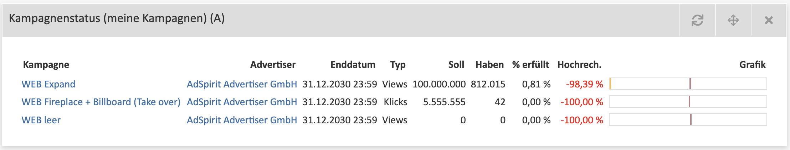This screenshot has height=150, width=790.
Task: Open the WEB leer campaign
Action: coord(41,120)
